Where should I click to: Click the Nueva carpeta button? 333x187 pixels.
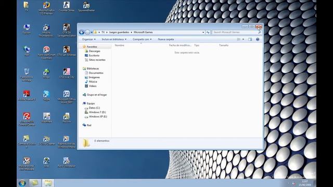pos(166,39)
